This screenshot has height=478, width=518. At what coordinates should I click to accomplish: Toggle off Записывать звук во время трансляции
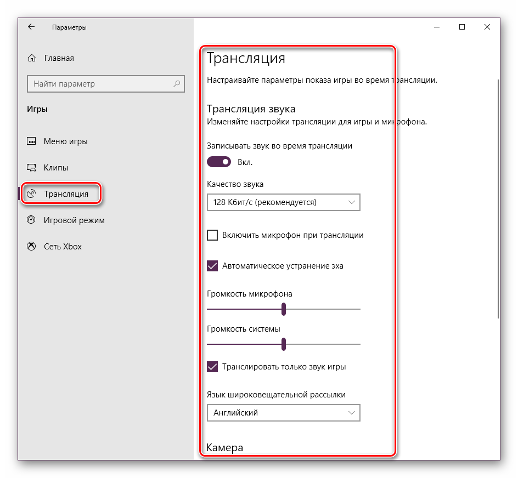coord(218,162)
